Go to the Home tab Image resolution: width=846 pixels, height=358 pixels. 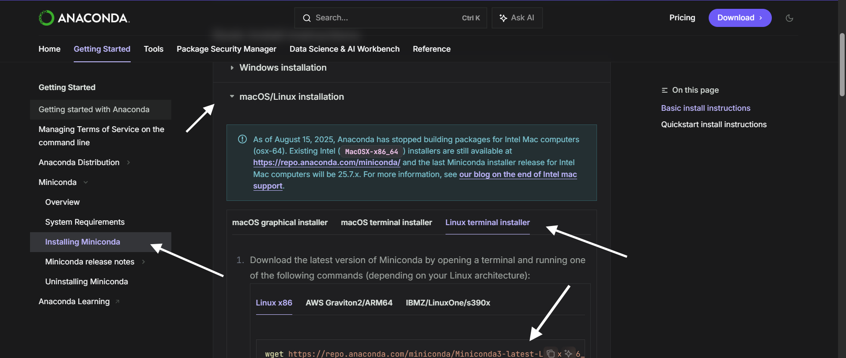(49, 49)
